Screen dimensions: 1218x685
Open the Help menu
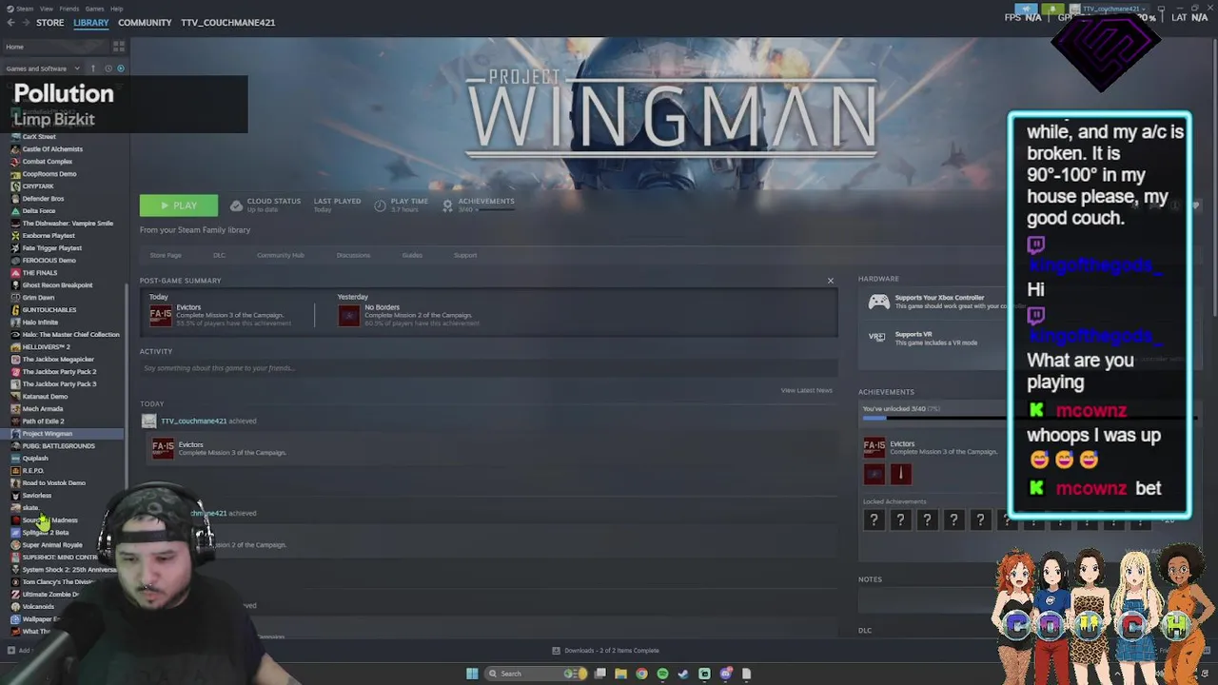(116, 9)
